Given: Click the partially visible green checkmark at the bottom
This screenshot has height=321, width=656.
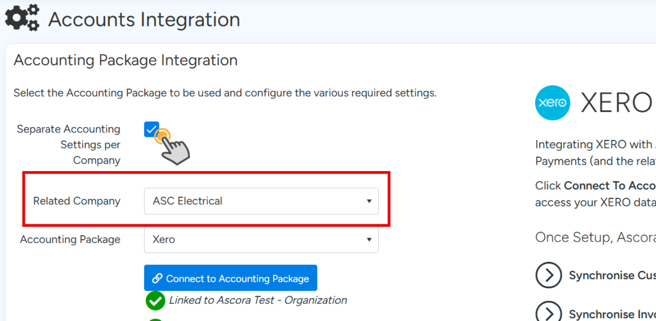Looking at the screenshot, I should [155, 319].
